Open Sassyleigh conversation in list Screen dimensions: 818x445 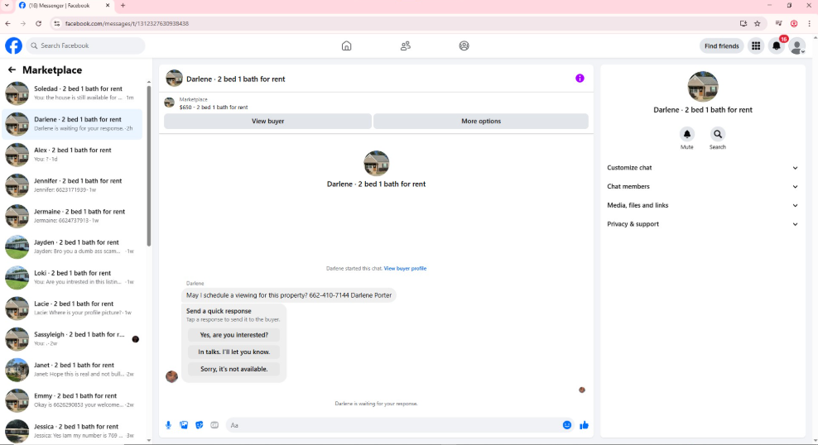73,338
